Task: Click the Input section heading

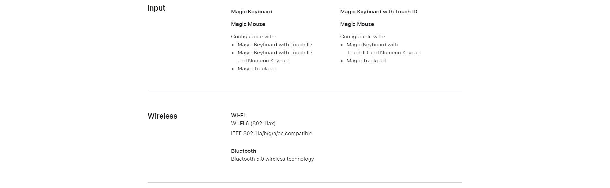Action: tap(156, 8)
